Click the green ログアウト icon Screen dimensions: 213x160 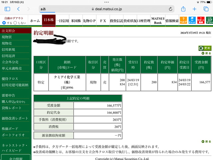(x=209, y=20)
